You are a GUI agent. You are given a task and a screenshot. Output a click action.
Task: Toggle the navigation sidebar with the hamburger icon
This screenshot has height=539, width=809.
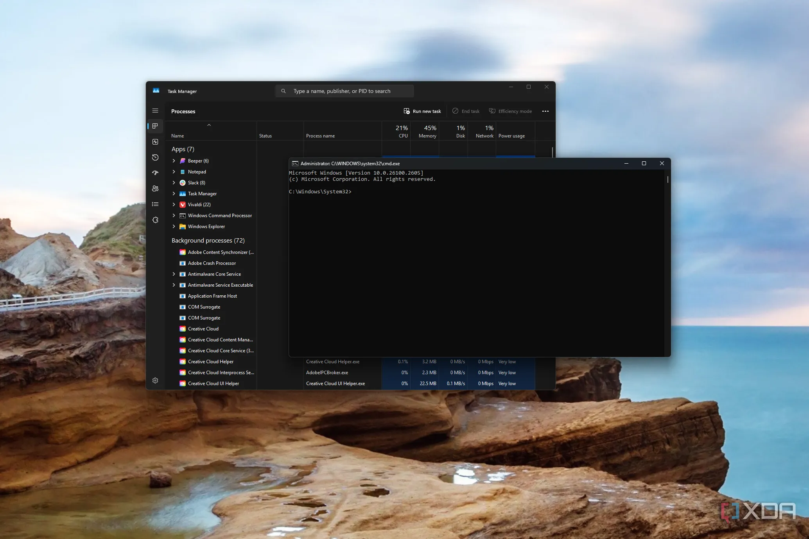tap(155, 111)
